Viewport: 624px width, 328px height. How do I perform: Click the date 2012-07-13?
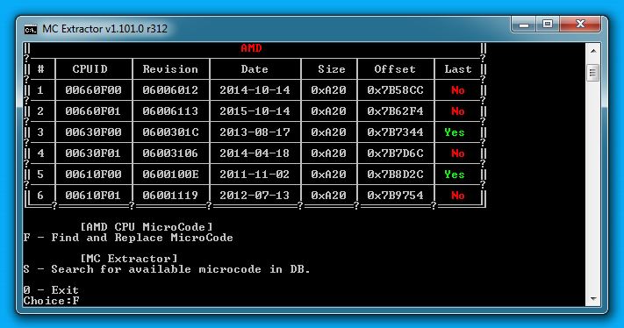coord(255,196)
